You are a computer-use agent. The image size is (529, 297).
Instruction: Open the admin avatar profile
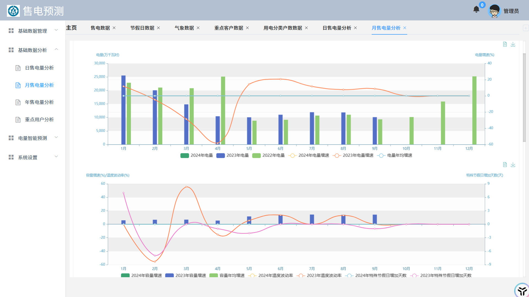(x=494, y=11)
